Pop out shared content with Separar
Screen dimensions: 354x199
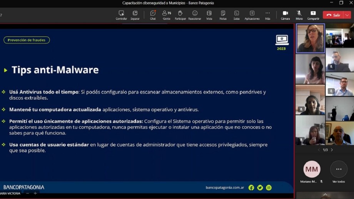coord(135,15)
